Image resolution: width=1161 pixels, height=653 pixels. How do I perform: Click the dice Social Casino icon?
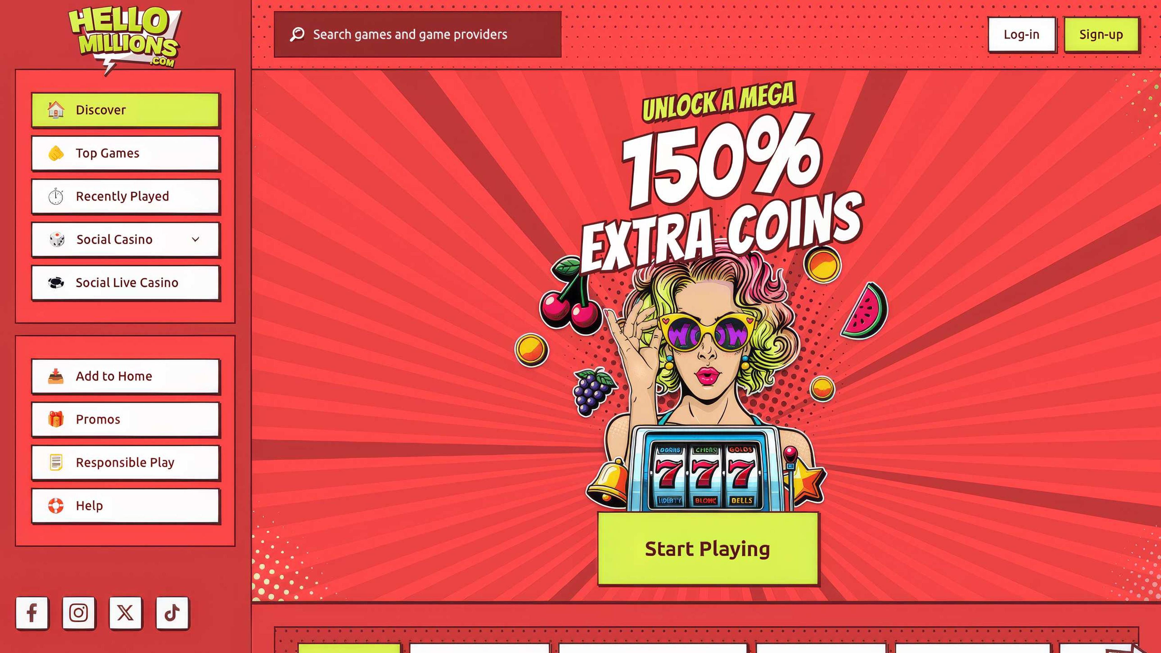click(57, 240)
